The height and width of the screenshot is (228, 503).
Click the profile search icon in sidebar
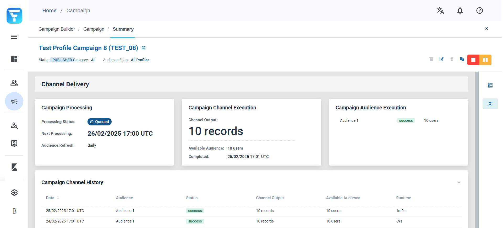[14, 126]
